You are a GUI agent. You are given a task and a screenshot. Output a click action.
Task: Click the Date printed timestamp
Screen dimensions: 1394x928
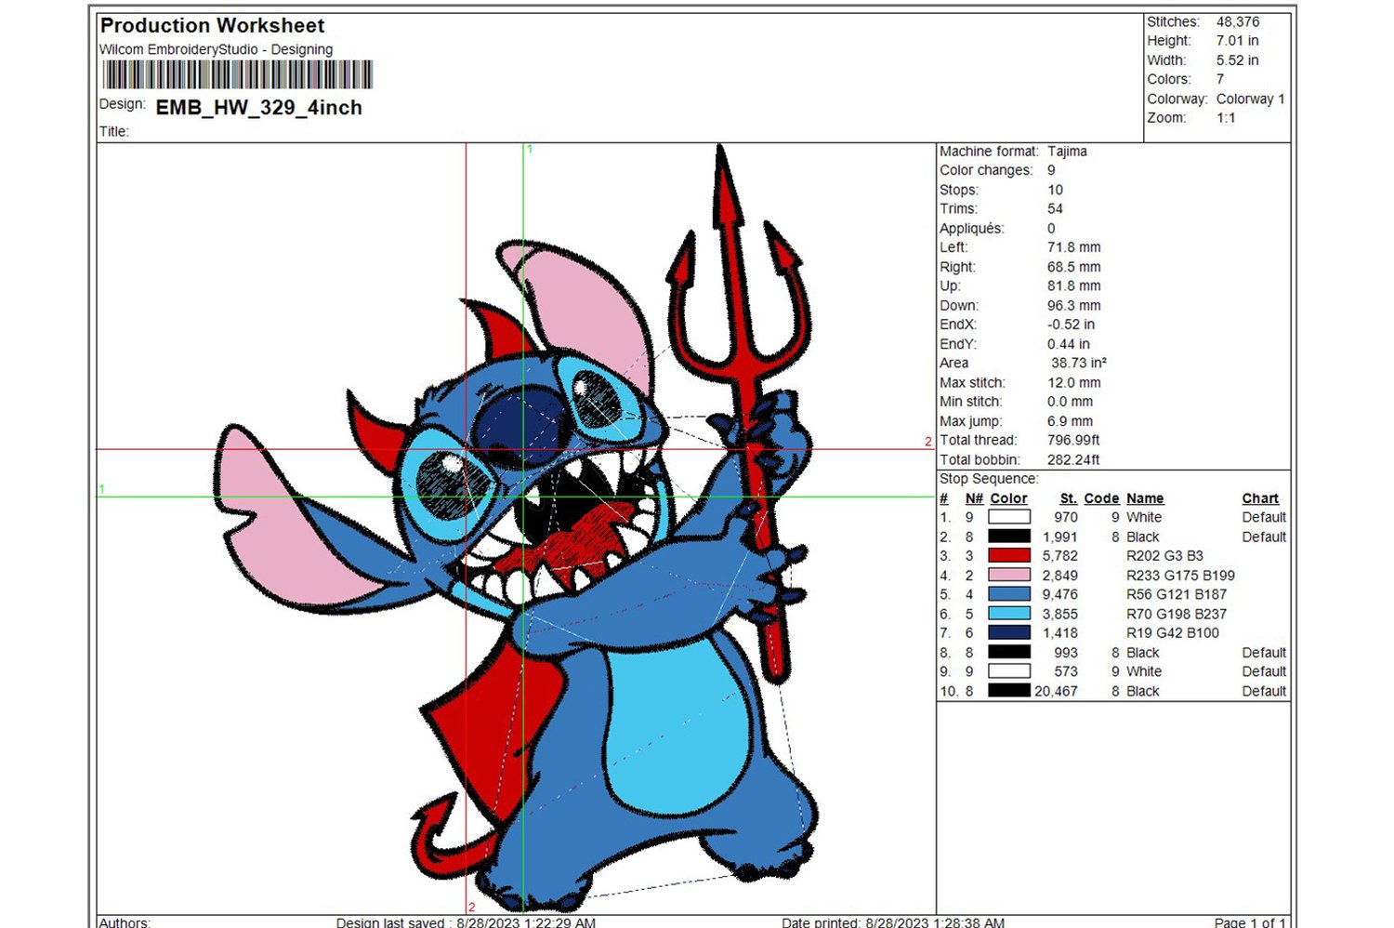coord(893,922)
